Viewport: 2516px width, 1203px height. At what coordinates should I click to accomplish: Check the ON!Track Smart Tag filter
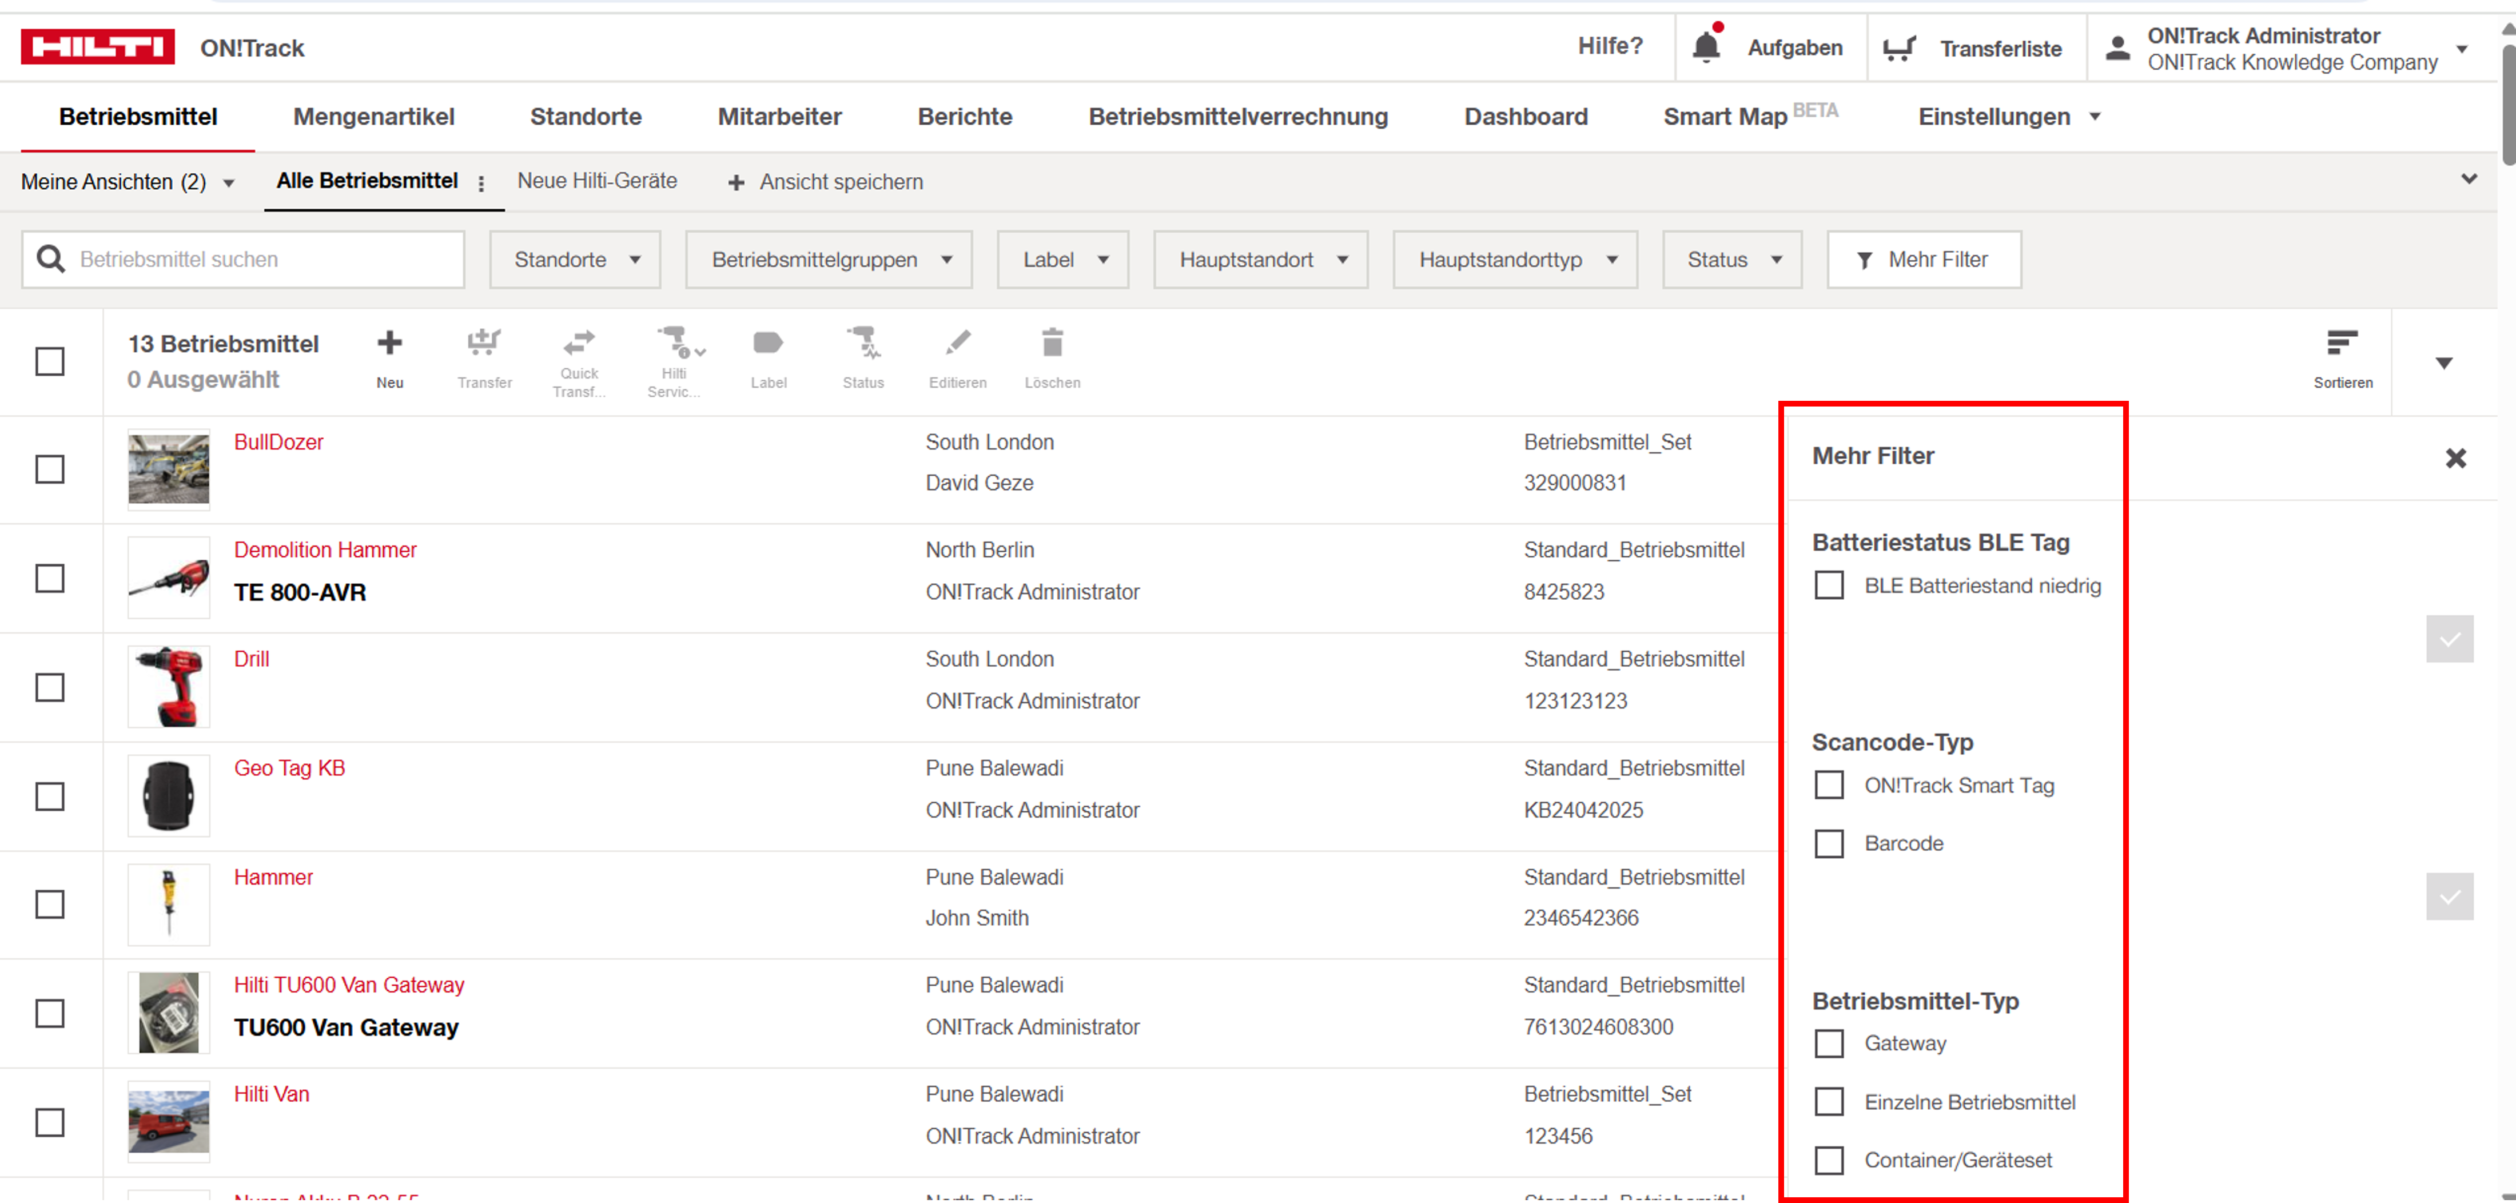1829,785
